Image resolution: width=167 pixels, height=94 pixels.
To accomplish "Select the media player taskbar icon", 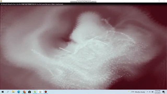I will [x=40, y=92].
